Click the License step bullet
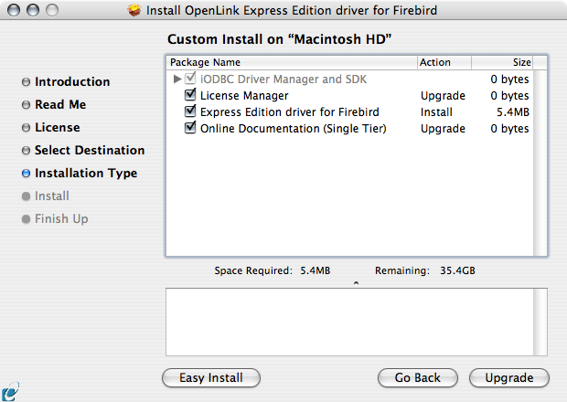Screen dimensions: 567x402 point(26,128)
